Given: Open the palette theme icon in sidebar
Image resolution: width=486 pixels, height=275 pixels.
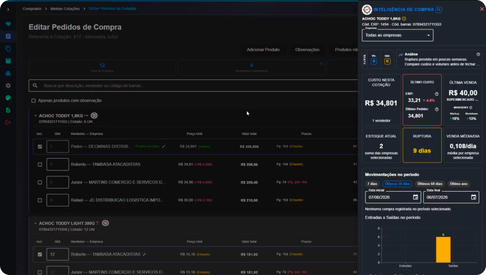Looking at the screenshot, I should (x=8, y=98).
